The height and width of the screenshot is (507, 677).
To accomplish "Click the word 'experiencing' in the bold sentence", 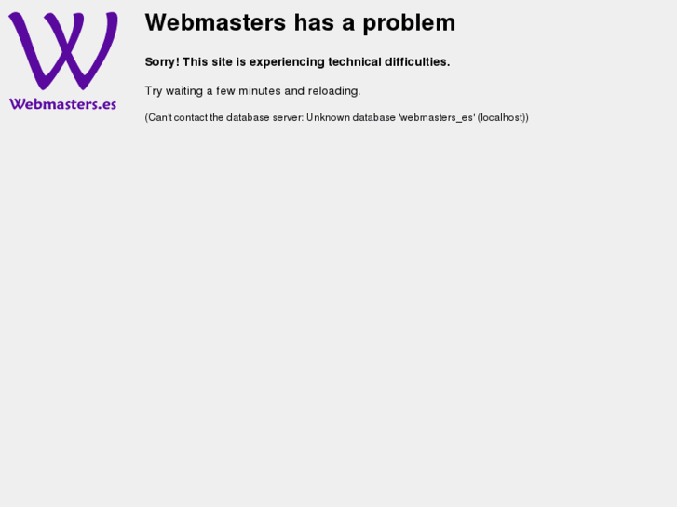I will (x=287, y=62).
